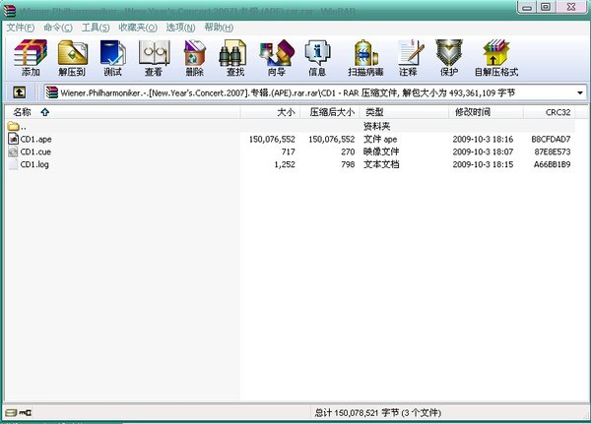Screen dimensions: 591x424
Task: Open the 收藏夹(O) menu
Action: tap(138, 28)
